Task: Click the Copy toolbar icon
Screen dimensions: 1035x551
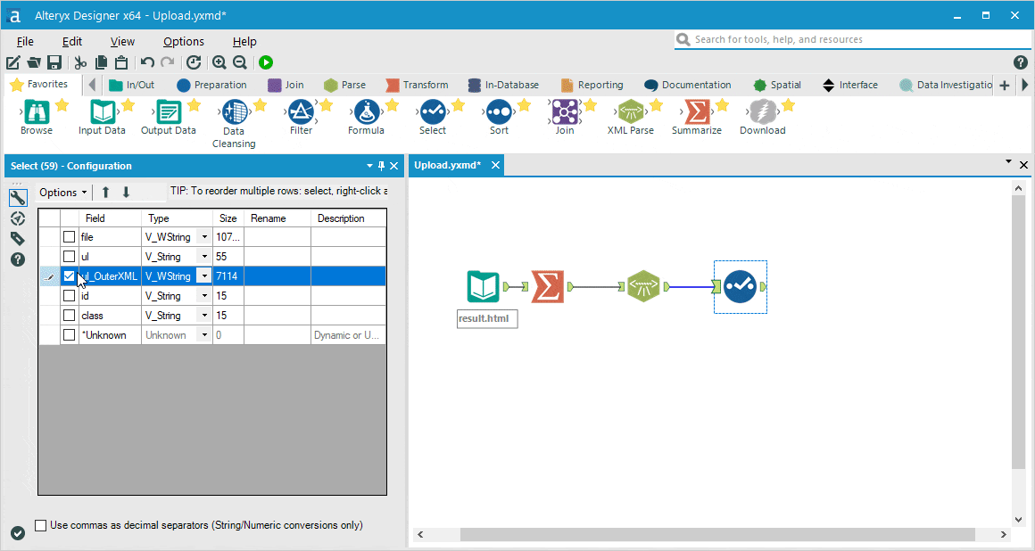Action: (x=101, y=62)
